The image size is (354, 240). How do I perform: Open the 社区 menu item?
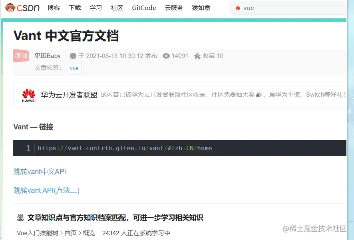click(x=117, y=8)
